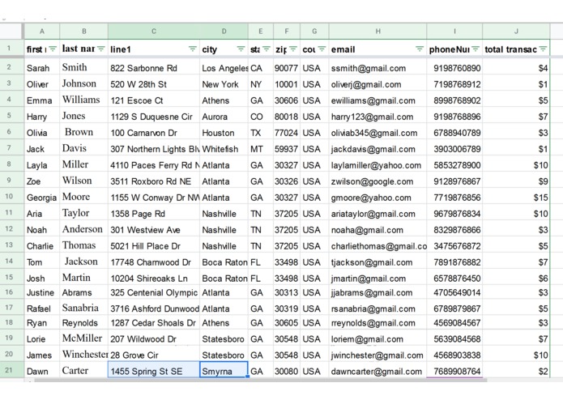Screen dimensions: 563x400
Task: Click email 'zwilson@google.com'
Action: coord(377,181)
